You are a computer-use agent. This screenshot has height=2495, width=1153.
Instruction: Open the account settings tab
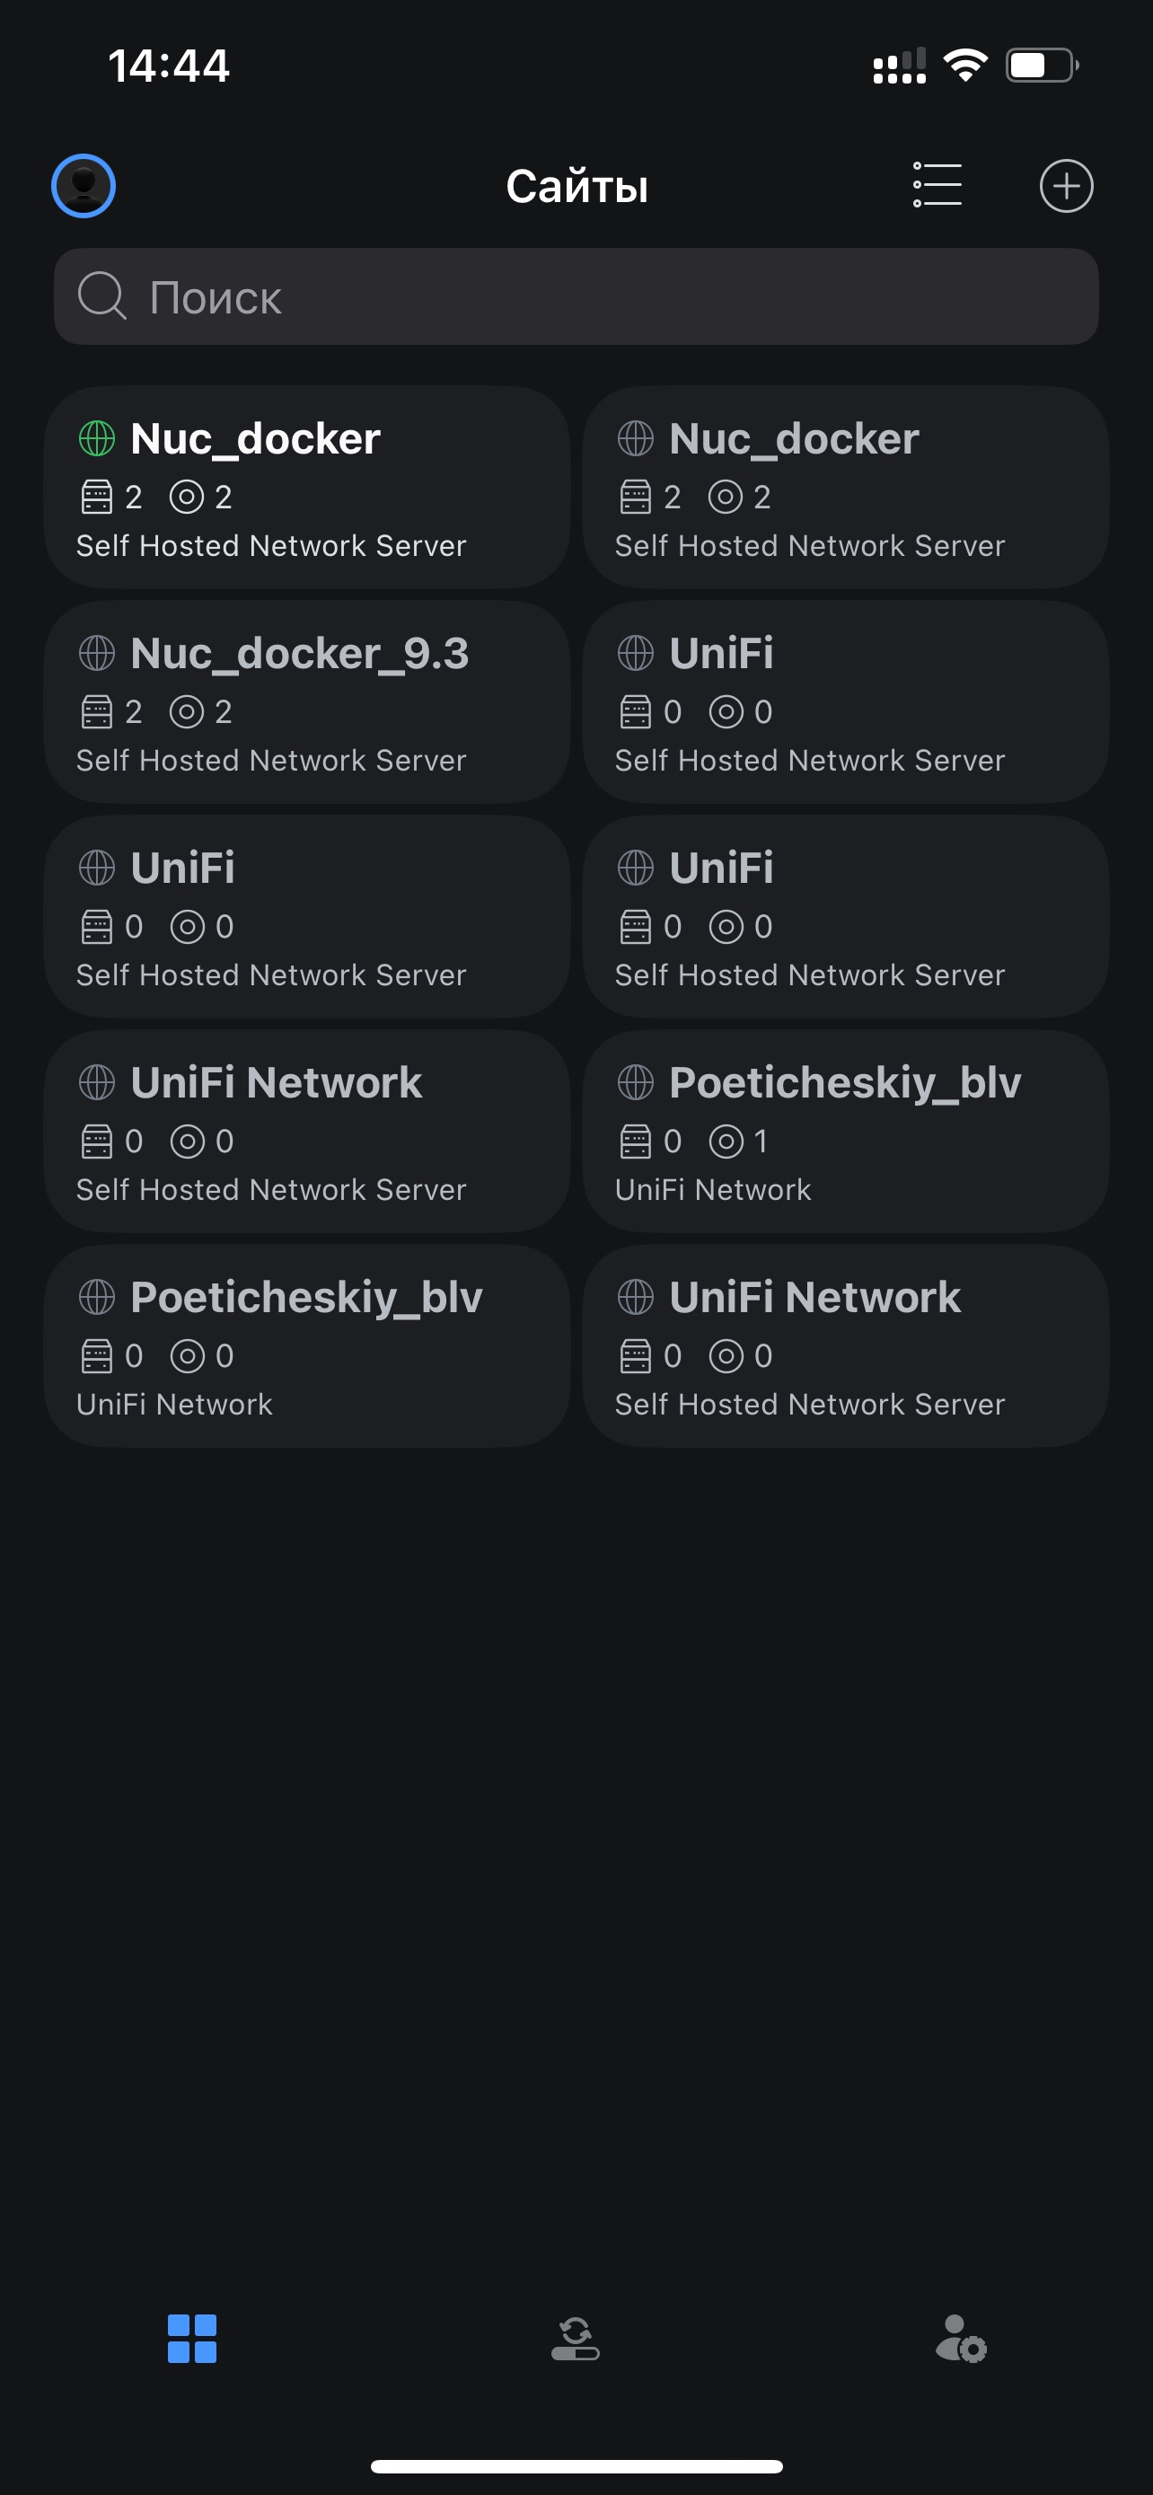click(x=960, y=2339)
